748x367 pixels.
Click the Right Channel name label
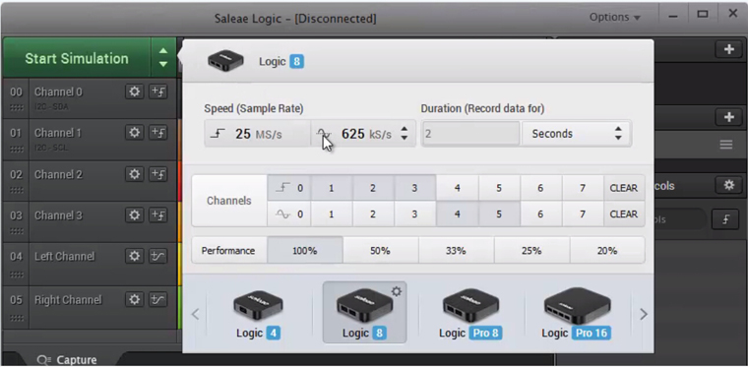(68, 300)
